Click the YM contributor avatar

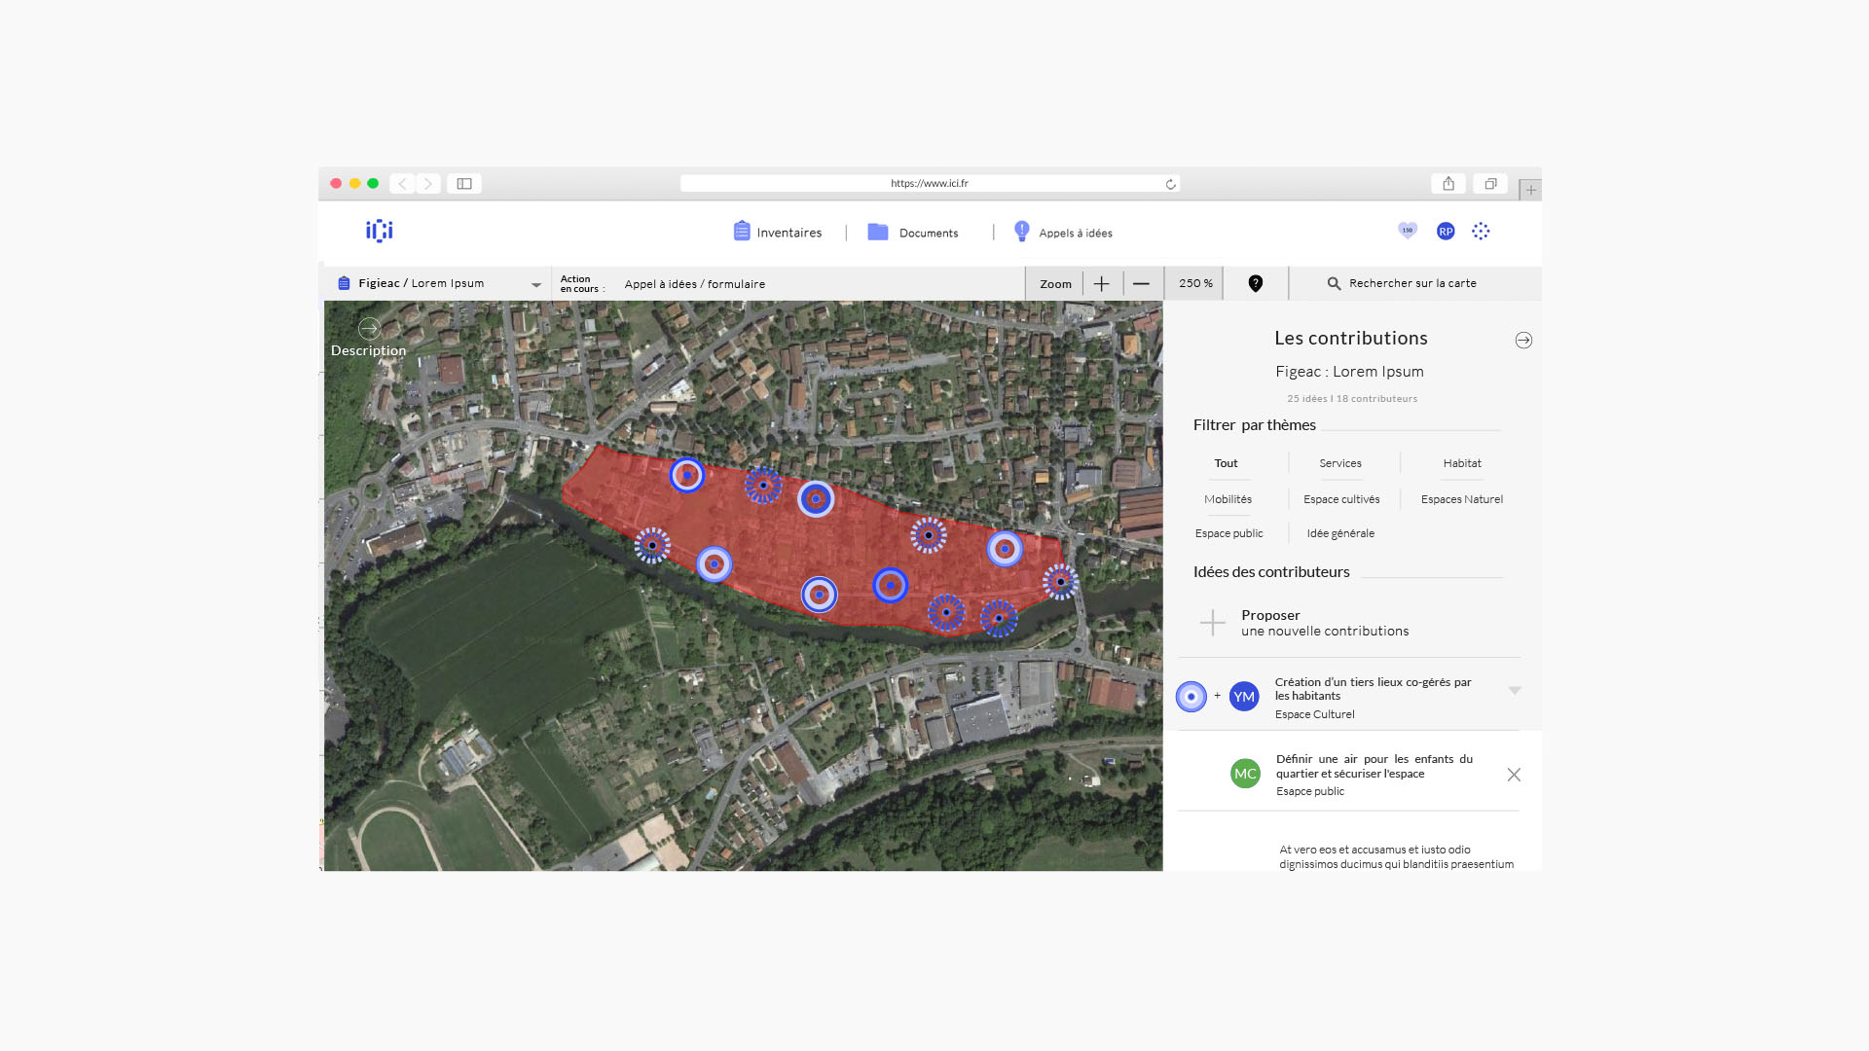click(1244, 697)
